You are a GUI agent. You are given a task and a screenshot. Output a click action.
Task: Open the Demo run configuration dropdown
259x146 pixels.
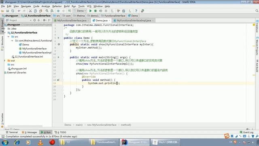click(80, 11)
